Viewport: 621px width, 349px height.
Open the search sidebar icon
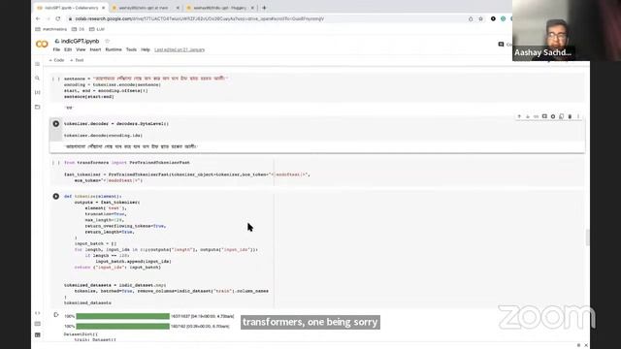(x=38, y=79)
